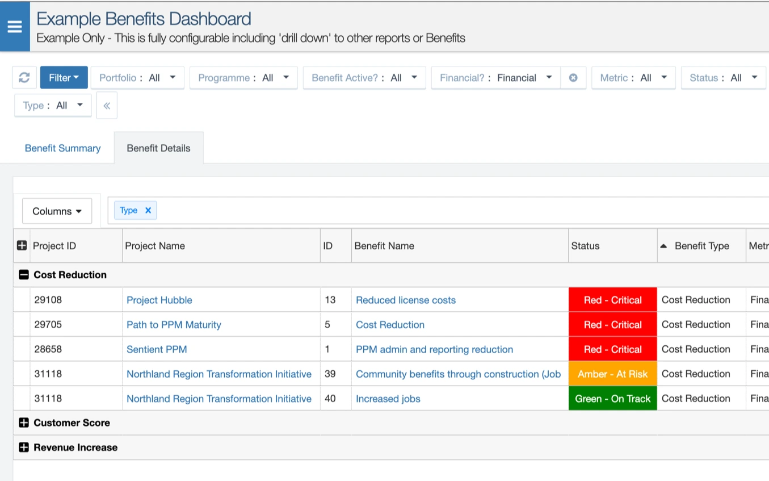
Task: Toggle sort on Benefit Type column header
Action: pos(701,246)
